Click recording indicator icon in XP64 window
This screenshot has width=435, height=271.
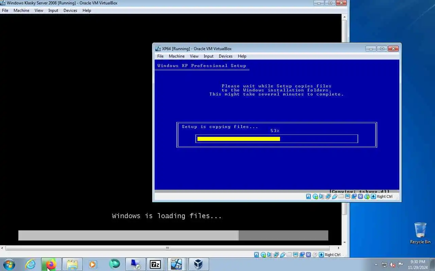(x=354, y=196)
